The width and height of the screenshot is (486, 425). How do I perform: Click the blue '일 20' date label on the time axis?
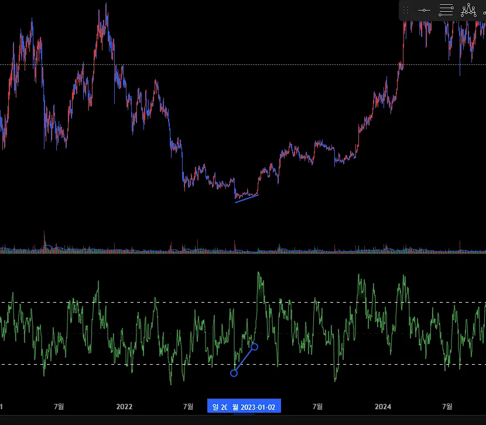[219, 407]
